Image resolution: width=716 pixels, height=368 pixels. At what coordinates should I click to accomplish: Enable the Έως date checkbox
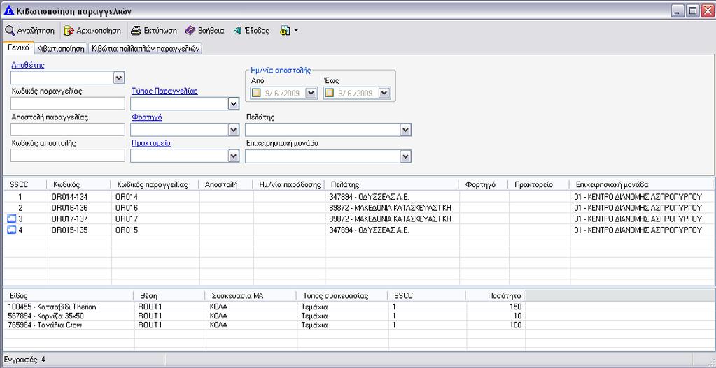coord(329,94)
